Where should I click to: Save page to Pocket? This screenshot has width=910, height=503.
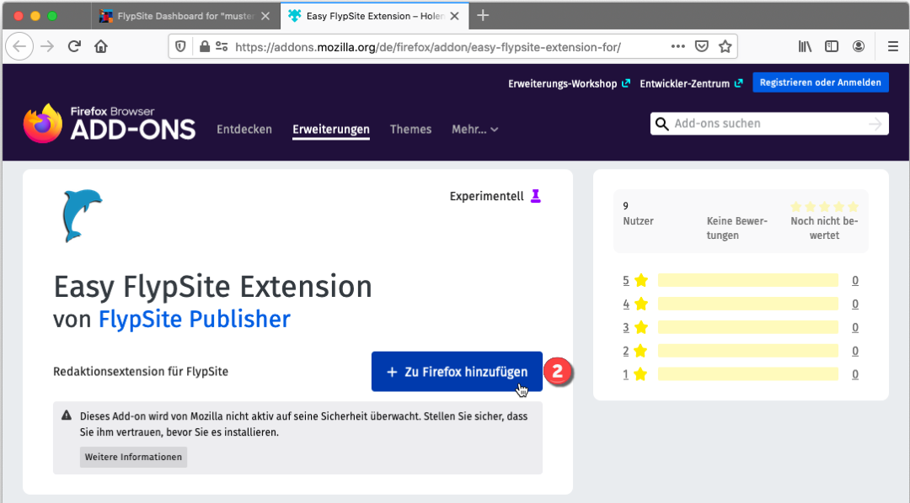point(702,46)
